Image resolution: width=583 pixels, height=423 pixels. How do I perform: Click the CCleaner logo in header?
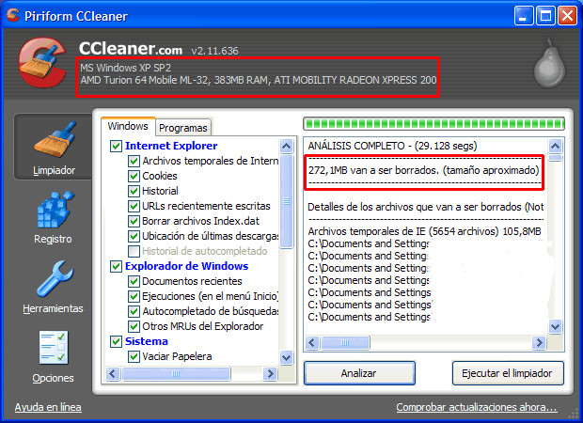click(42, 62)
